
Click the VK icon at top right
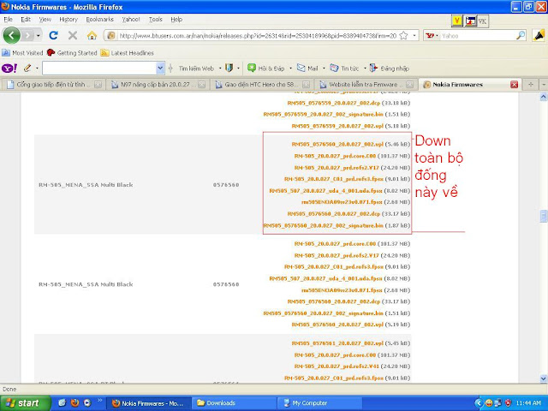[x=482, y=21]
